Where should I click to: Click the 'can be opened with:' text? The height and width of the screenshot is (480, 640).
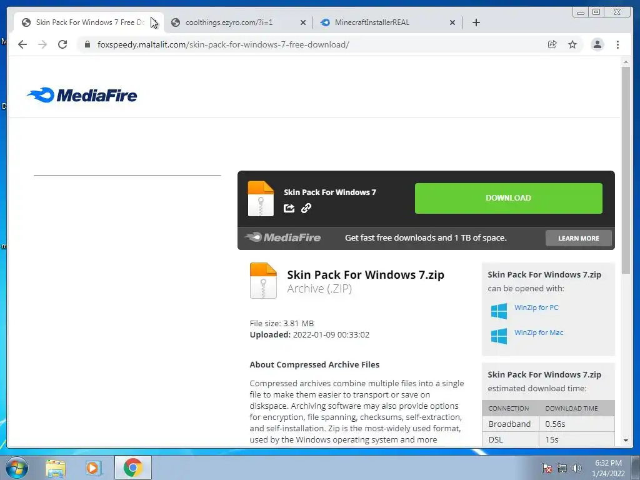point(526,289)
